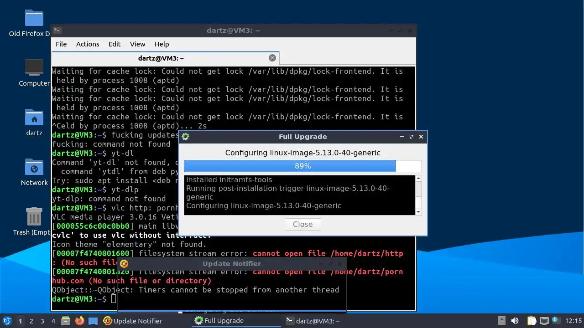Click 'Installed initramfs-tools' log line
The image size is (584, 328).
point(229,180)
